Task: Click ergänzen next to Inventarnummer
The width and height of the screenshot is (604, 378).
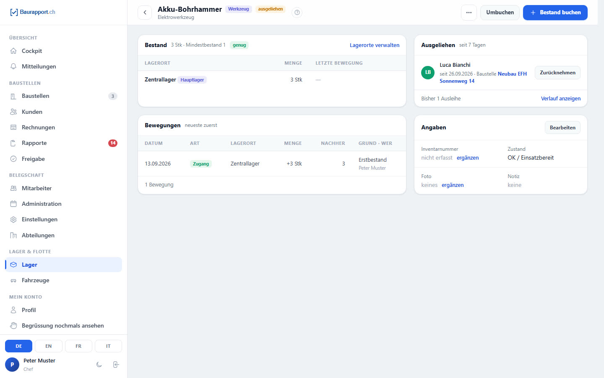Action: [x=468, y=158]
